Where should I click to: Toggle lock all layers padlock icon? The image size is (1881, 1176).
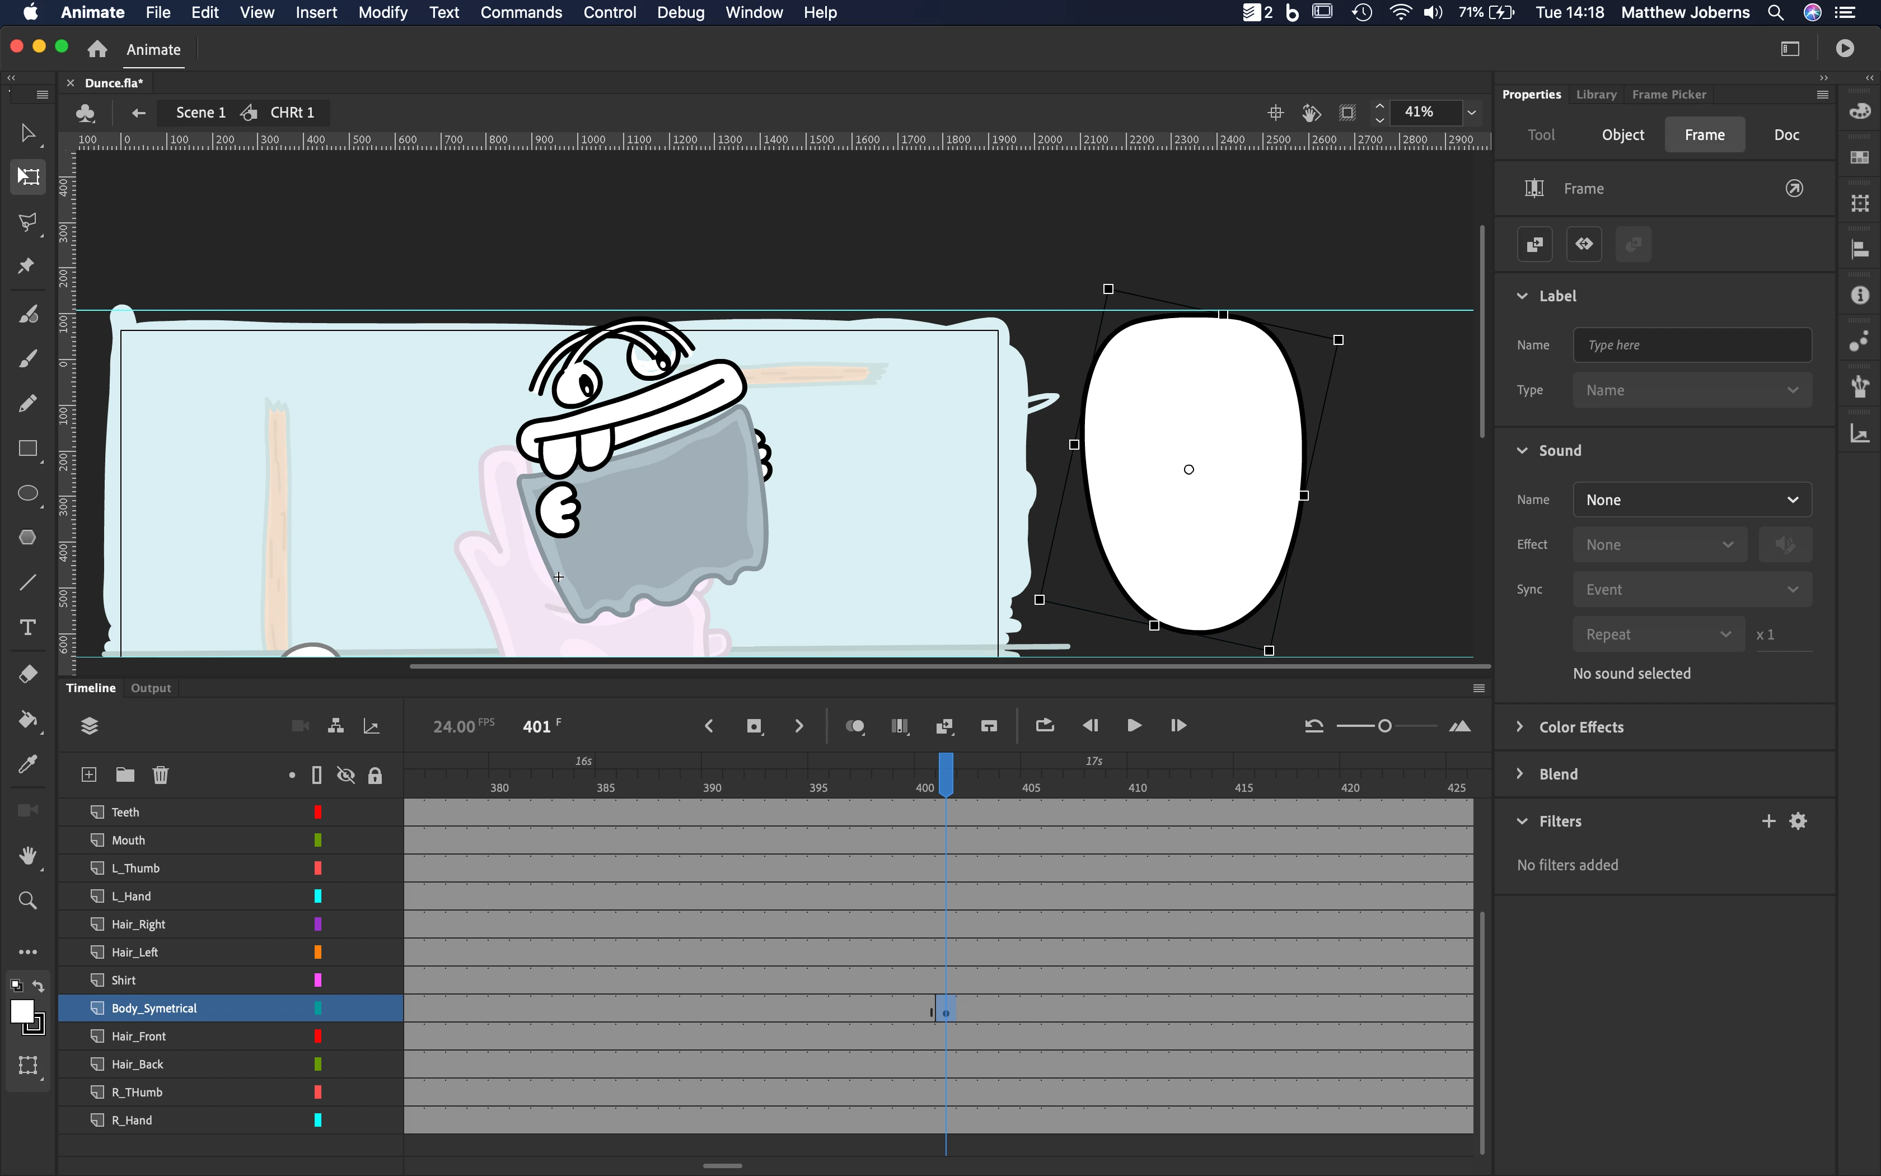point(375,774)
